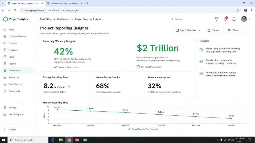Open PowerPoint from the taskbar
Viewport: 255px width, 143px height.
point(77,140)
